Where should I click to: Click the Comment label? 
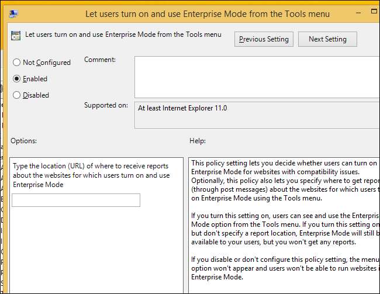(x=100, y=60)
